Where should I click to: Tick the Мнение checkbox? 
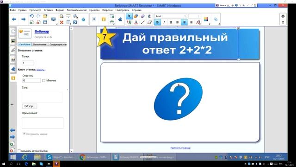44,81
